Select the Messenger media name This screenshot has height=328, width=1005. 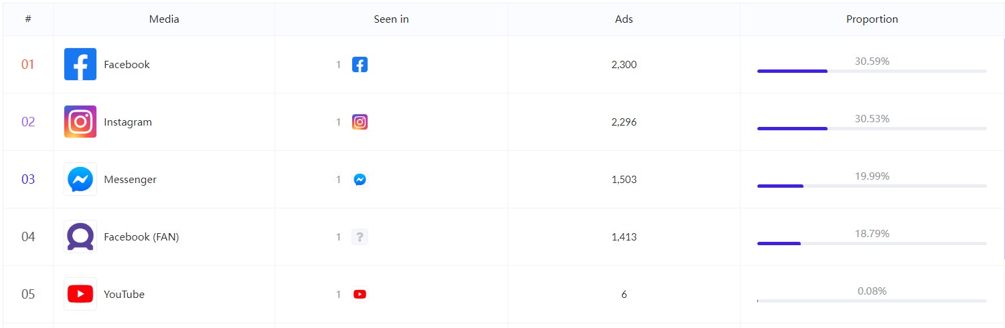[130, 180]
